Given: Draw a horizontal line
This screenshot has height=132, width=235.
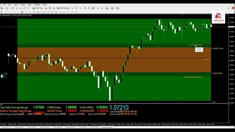Looking at the screenshot, I should (x=14, y=12).
